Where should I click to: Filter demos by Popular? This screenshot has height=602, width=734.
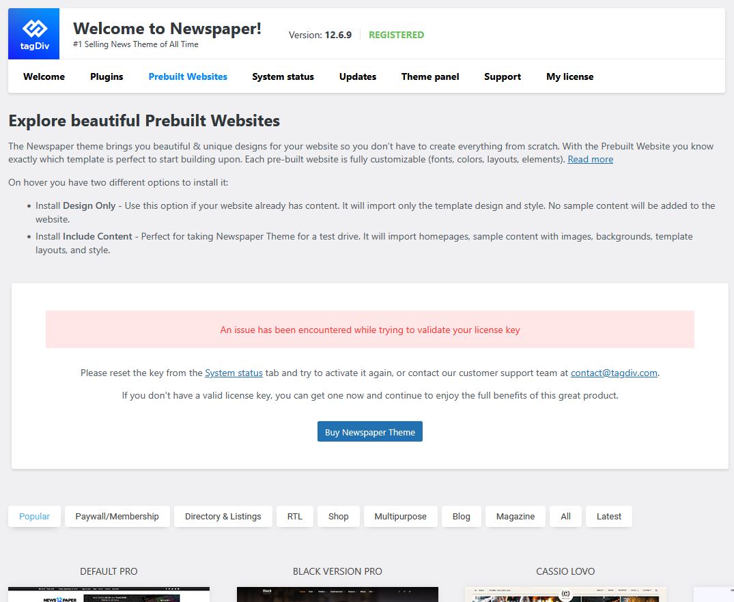click(x=34, y=516)
